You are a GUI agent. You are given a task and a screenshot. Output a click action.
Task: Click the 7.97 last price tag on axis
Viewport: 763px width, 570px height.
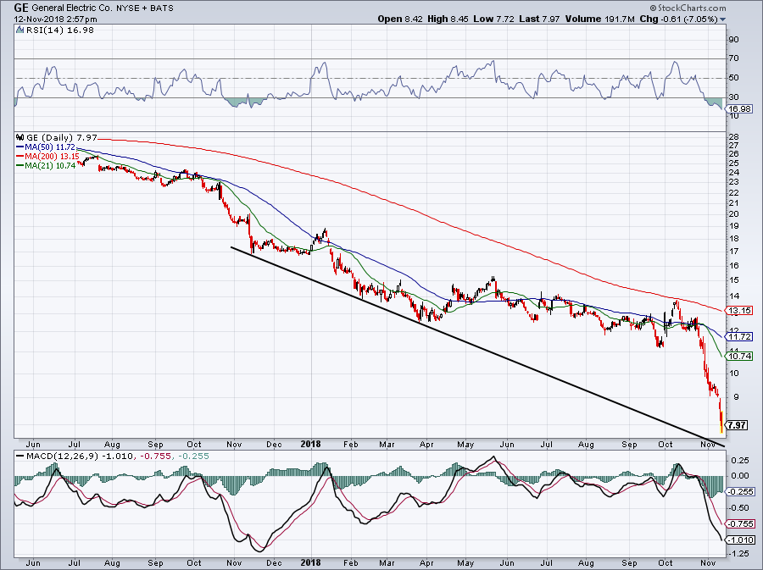click(x=738, y=425)
